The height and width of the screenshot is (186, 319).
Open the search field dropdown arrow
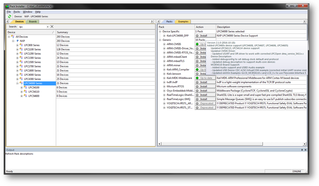(48, 27)
